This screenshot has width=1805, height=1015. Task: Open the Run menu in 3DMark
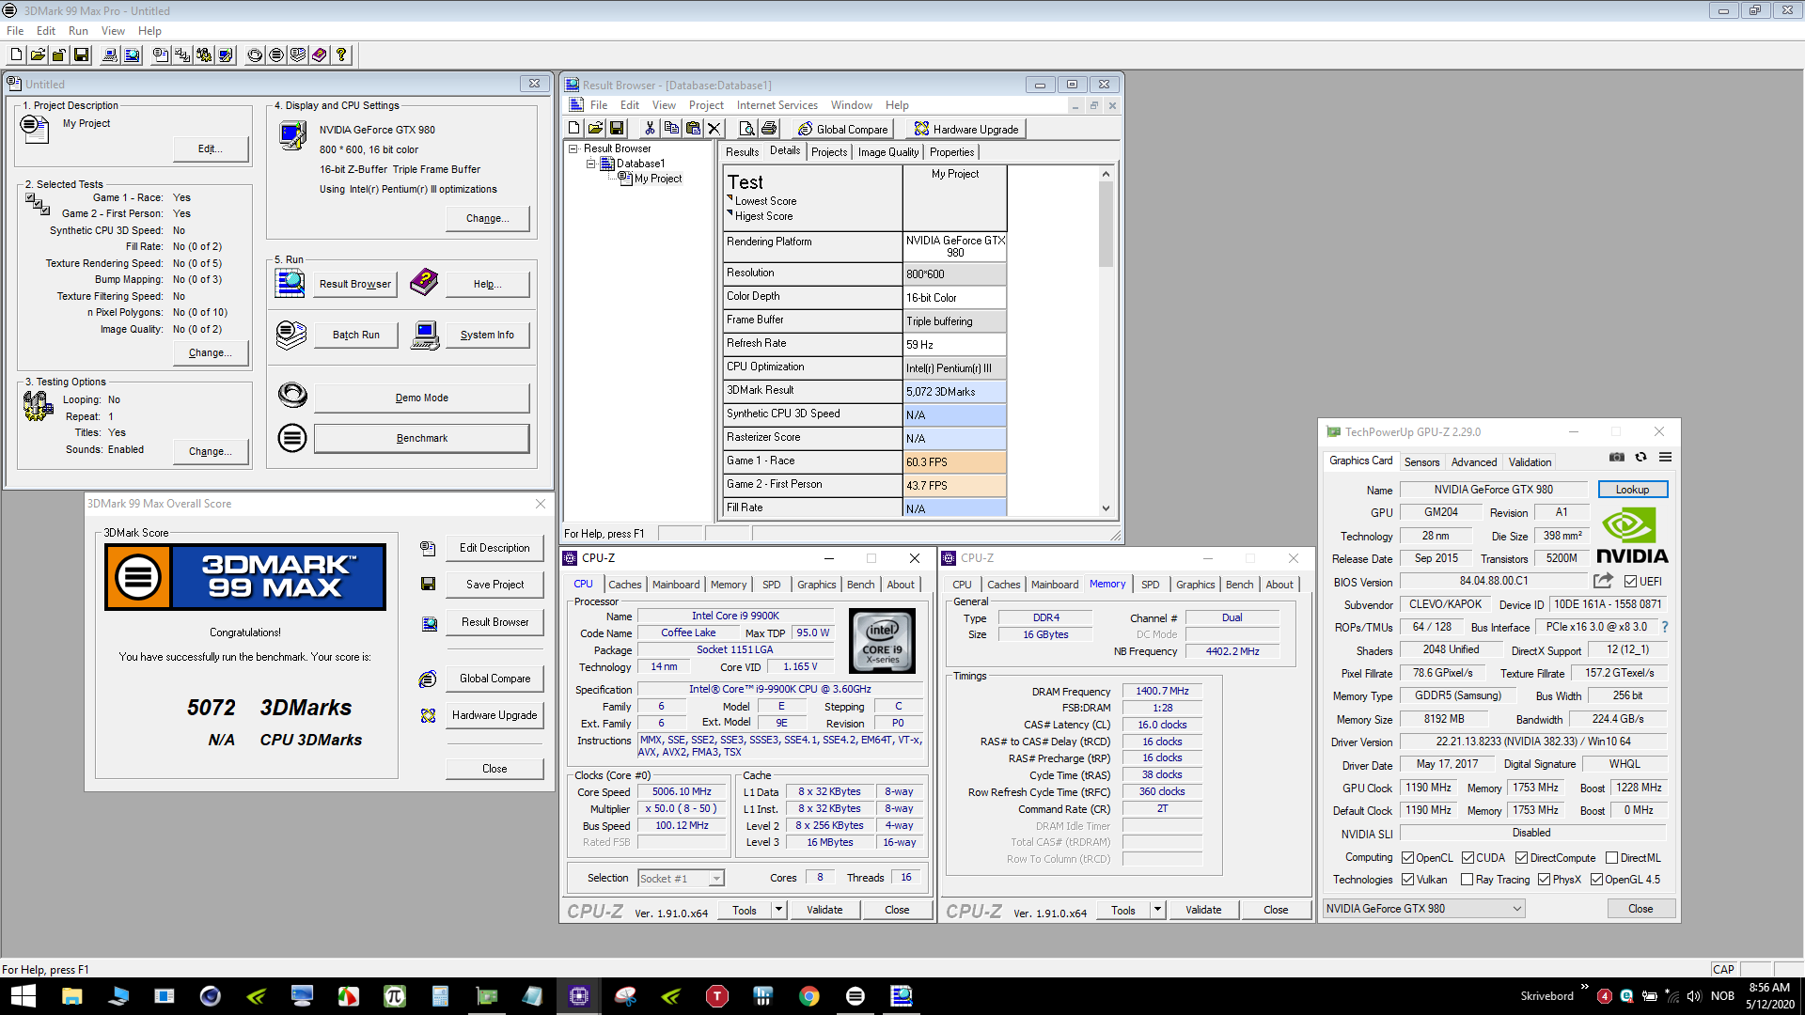pyautogui.click(x=78, y=31)
